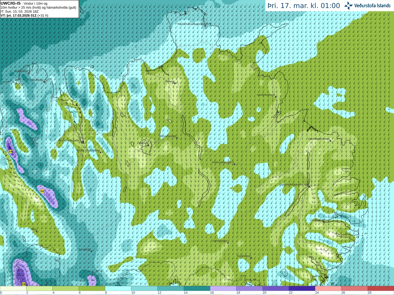The width and height of the screenshot is (394, 295).
Task: Click the yellow 28 gust marker
Action: [24, 284]
